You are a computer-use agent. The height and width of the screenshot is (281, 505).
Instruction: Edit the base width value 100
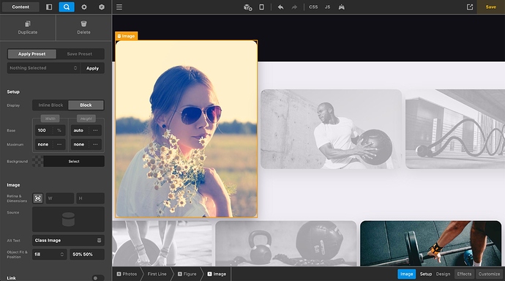(x=43, y=130)
